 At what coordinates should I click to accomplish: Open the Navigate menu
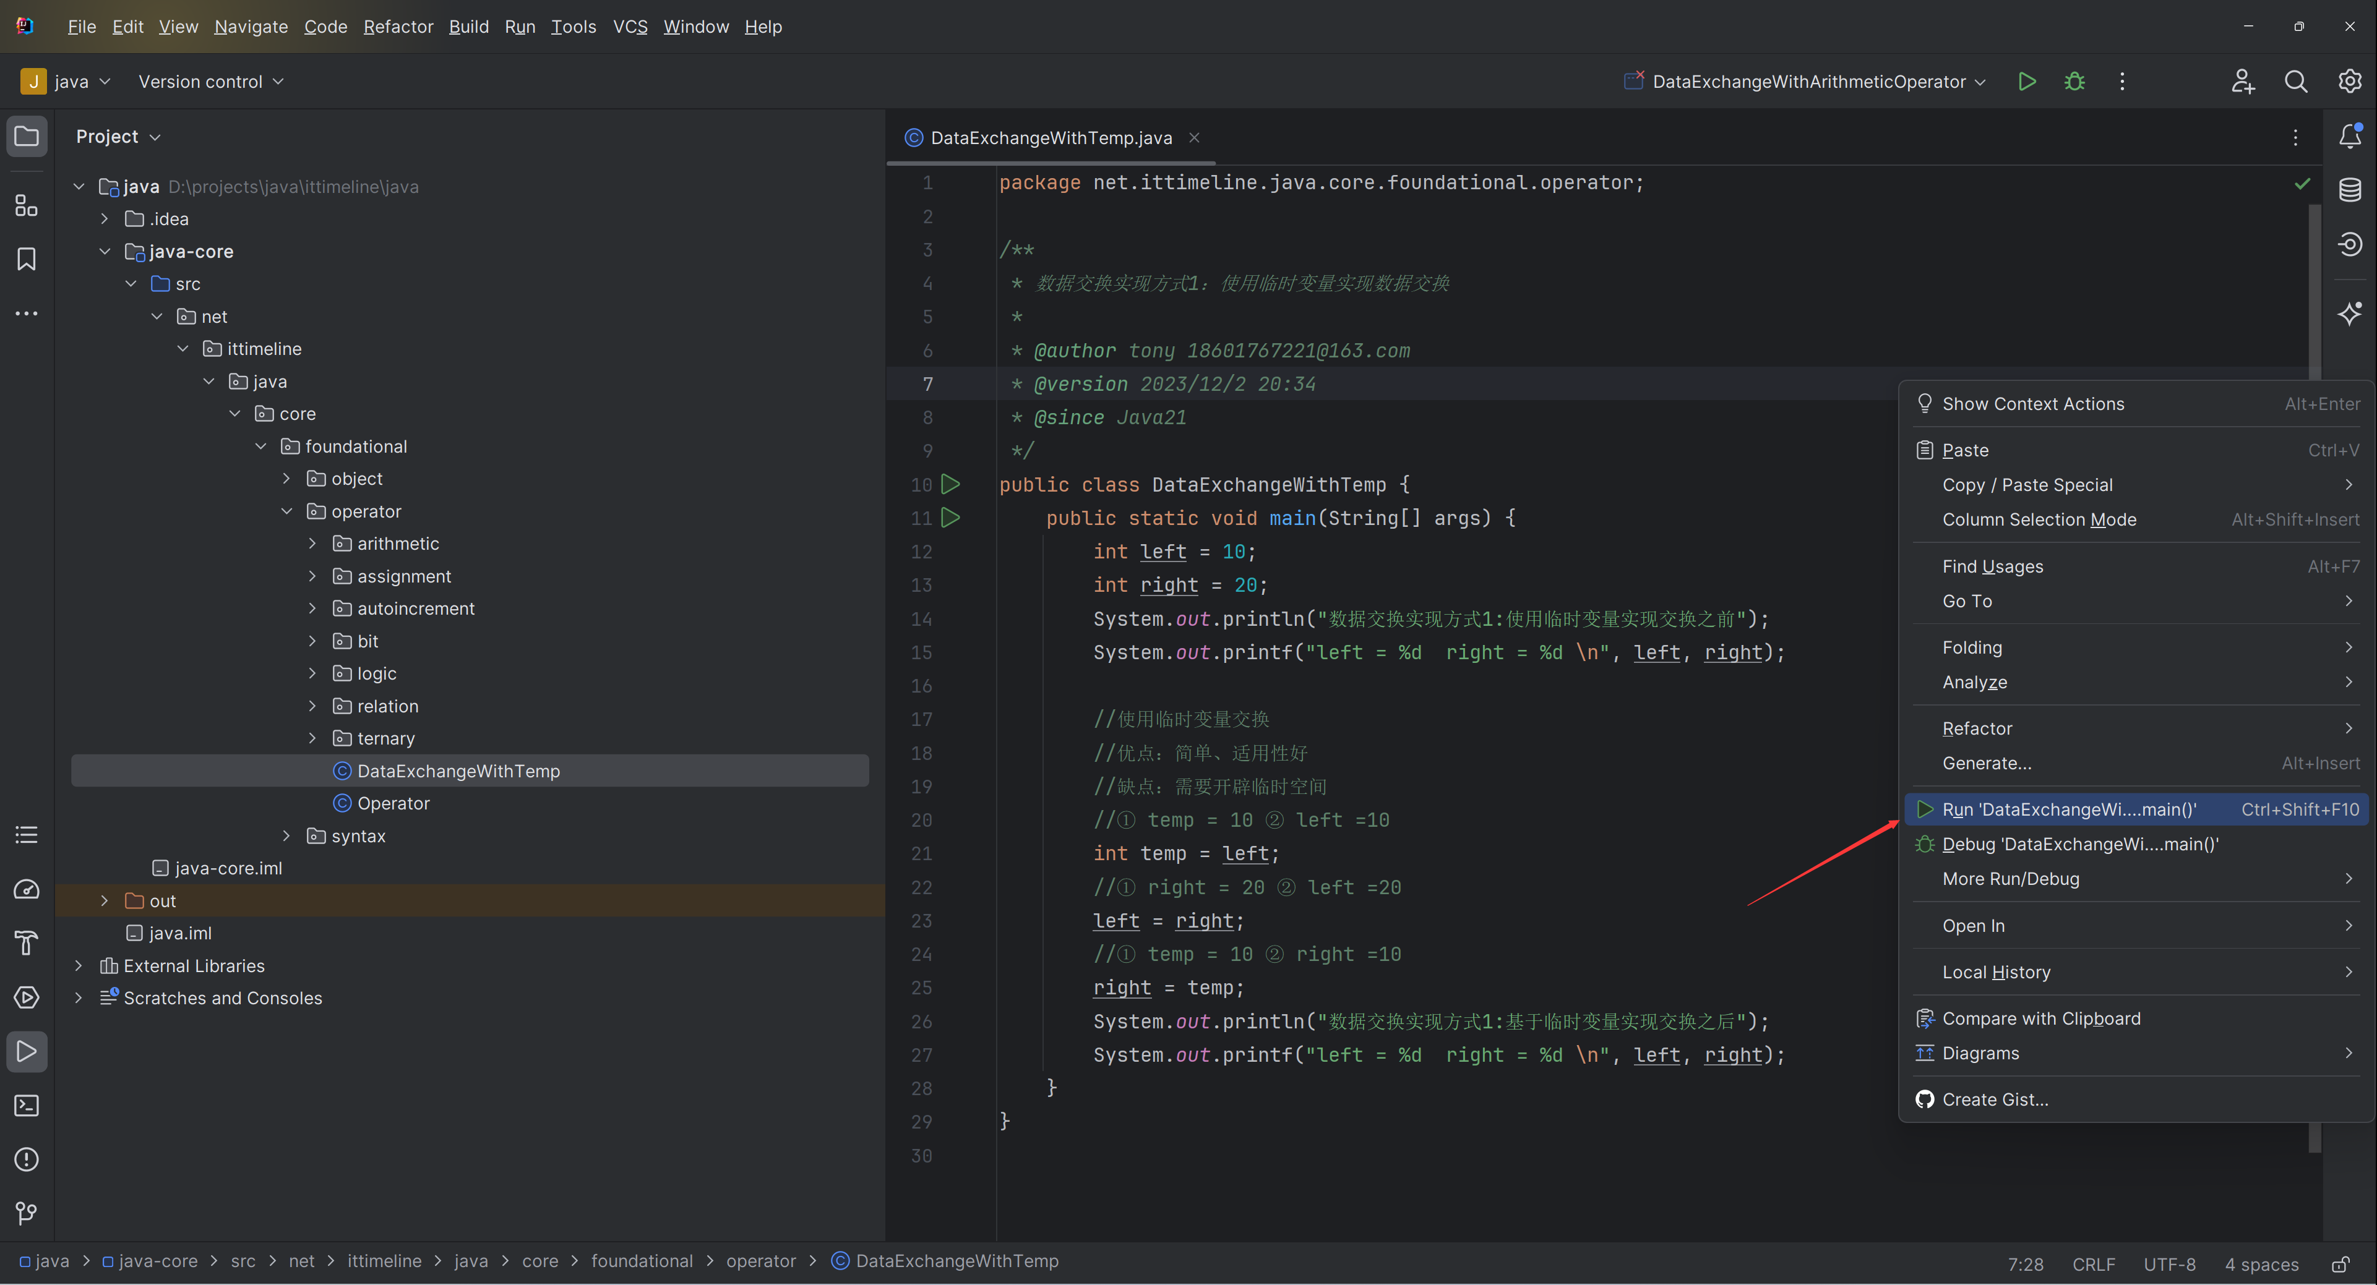(x=251, y=27)
